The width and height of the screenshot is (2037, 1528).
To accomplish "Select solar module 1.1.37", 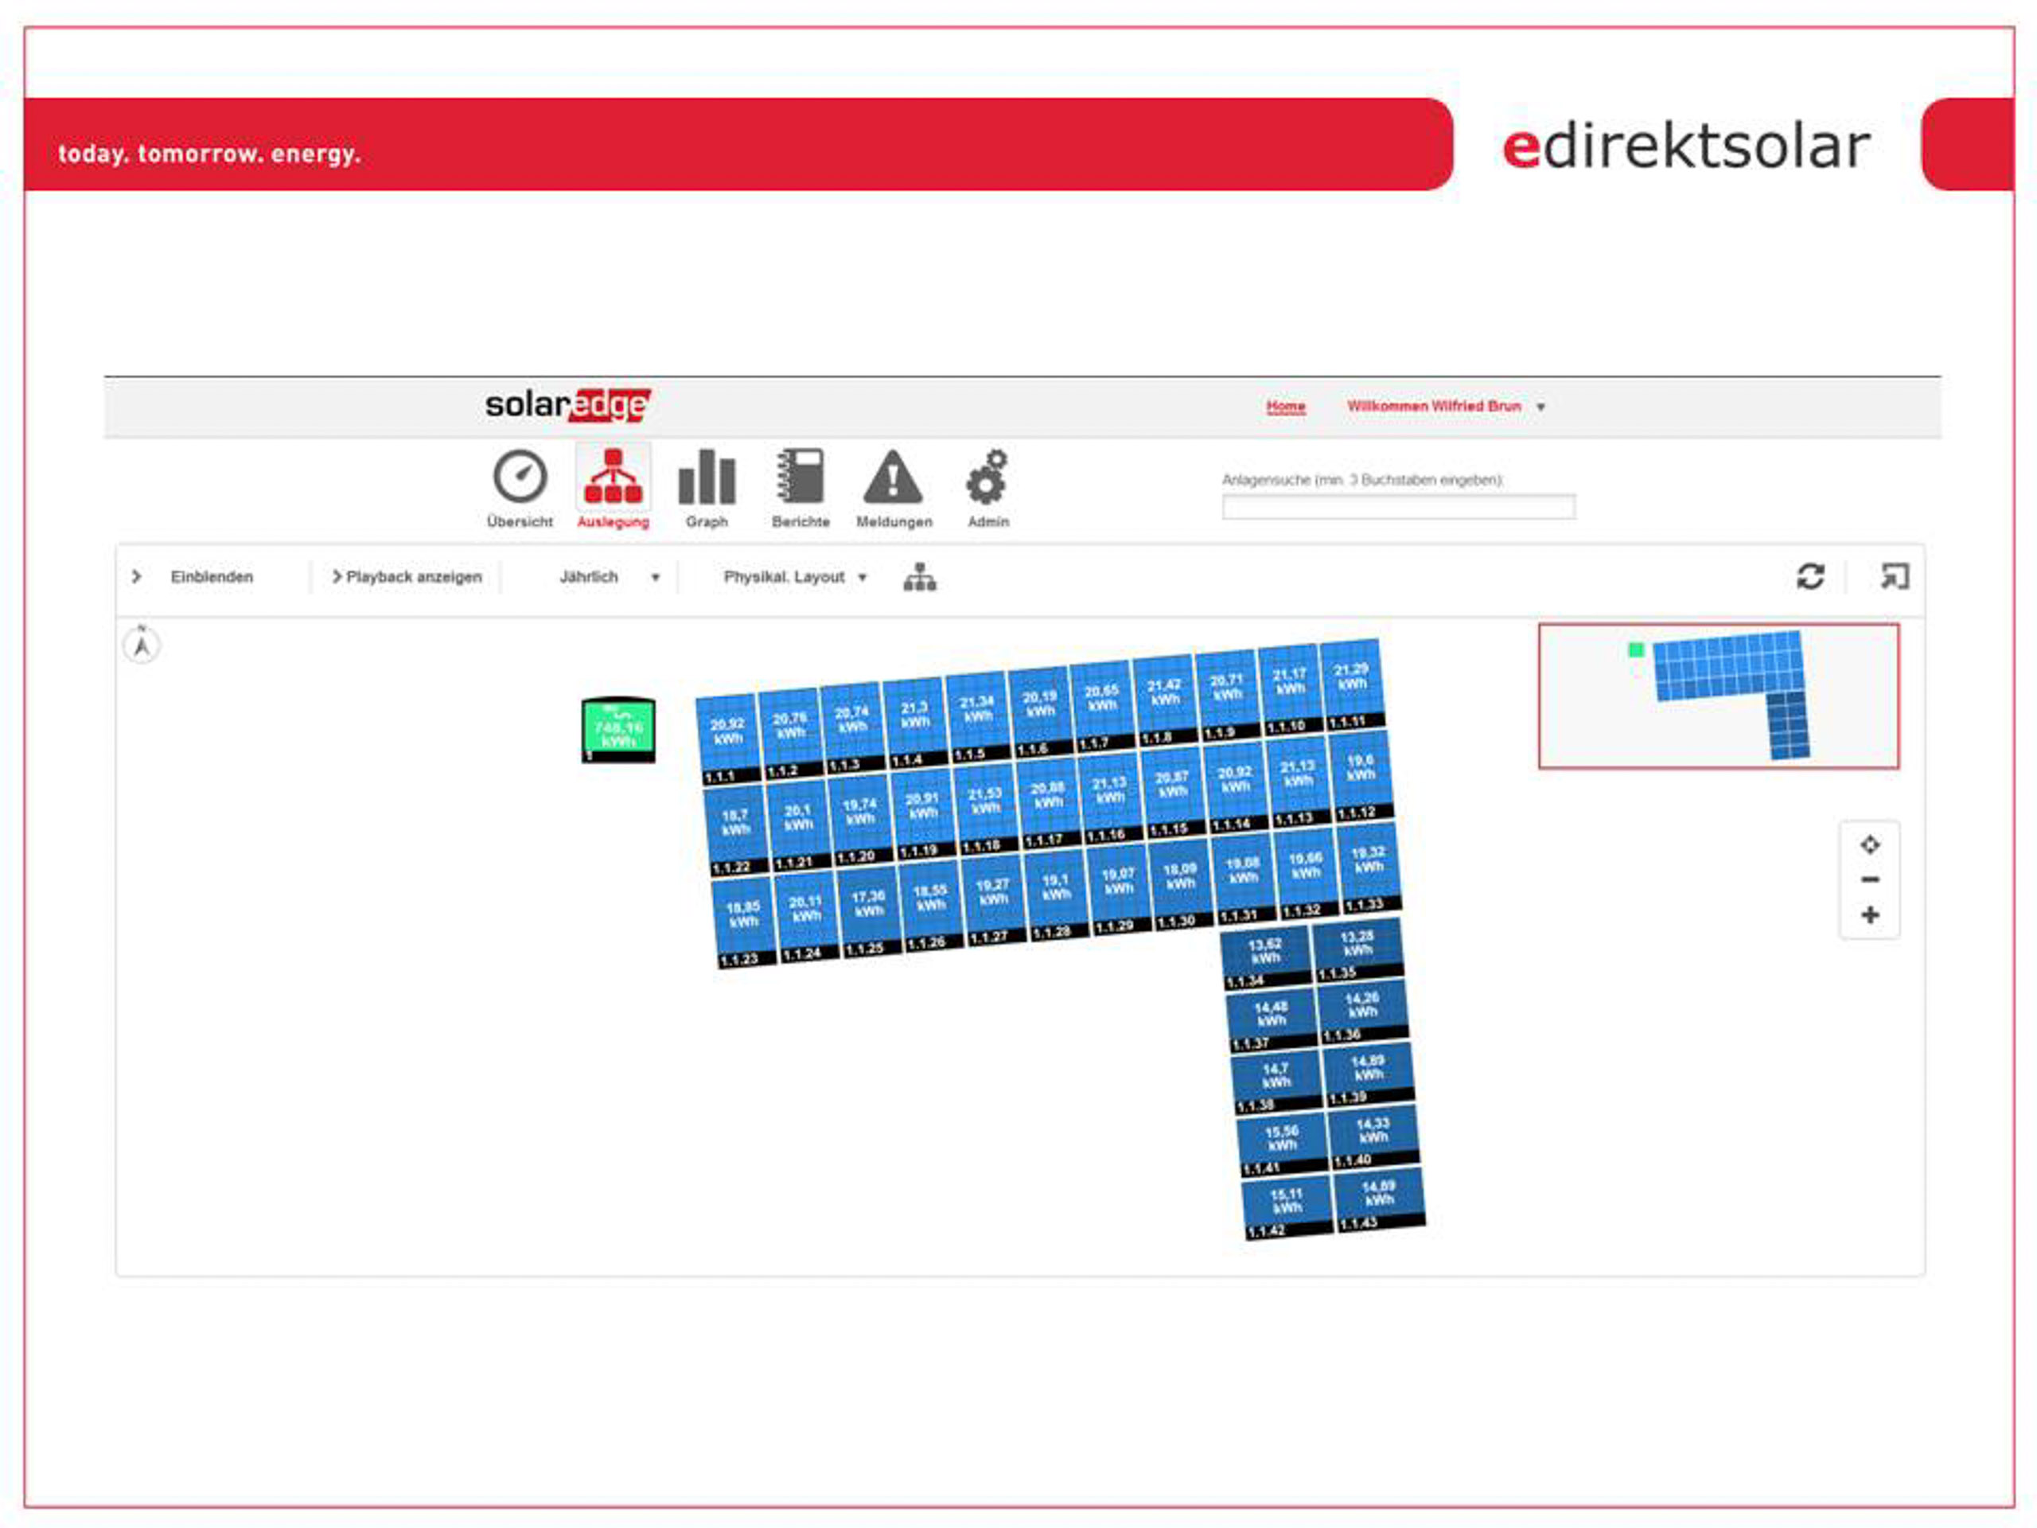I will pyautogui.click(x=1272, y=1020).
